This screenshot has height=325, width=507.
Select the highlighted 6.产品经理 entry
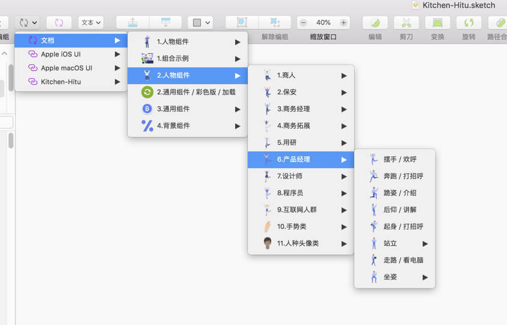[x=301, y=159]
